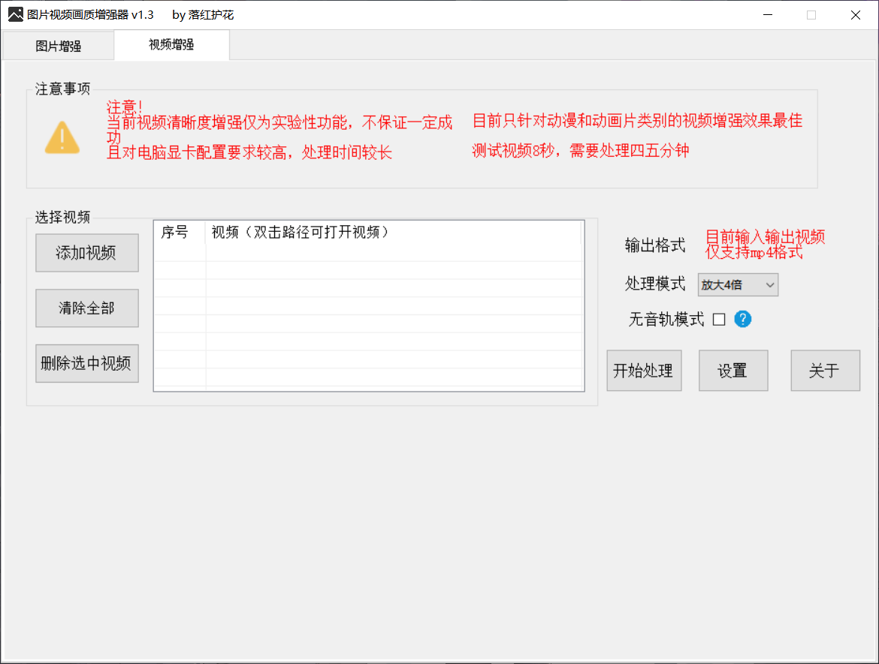Expand the 处理模式 dropdown showing 放大4倍

(738, 285)
